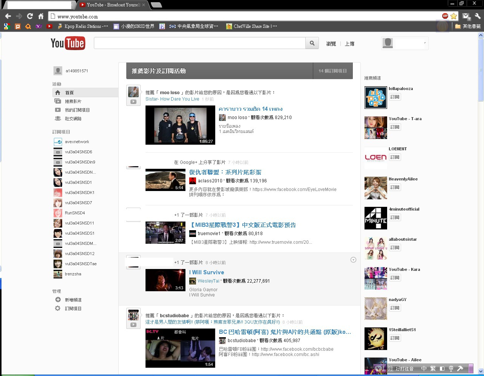Open a new tab with the new-tab button
This screenshot has height=376, width=484.
(156, 5)
